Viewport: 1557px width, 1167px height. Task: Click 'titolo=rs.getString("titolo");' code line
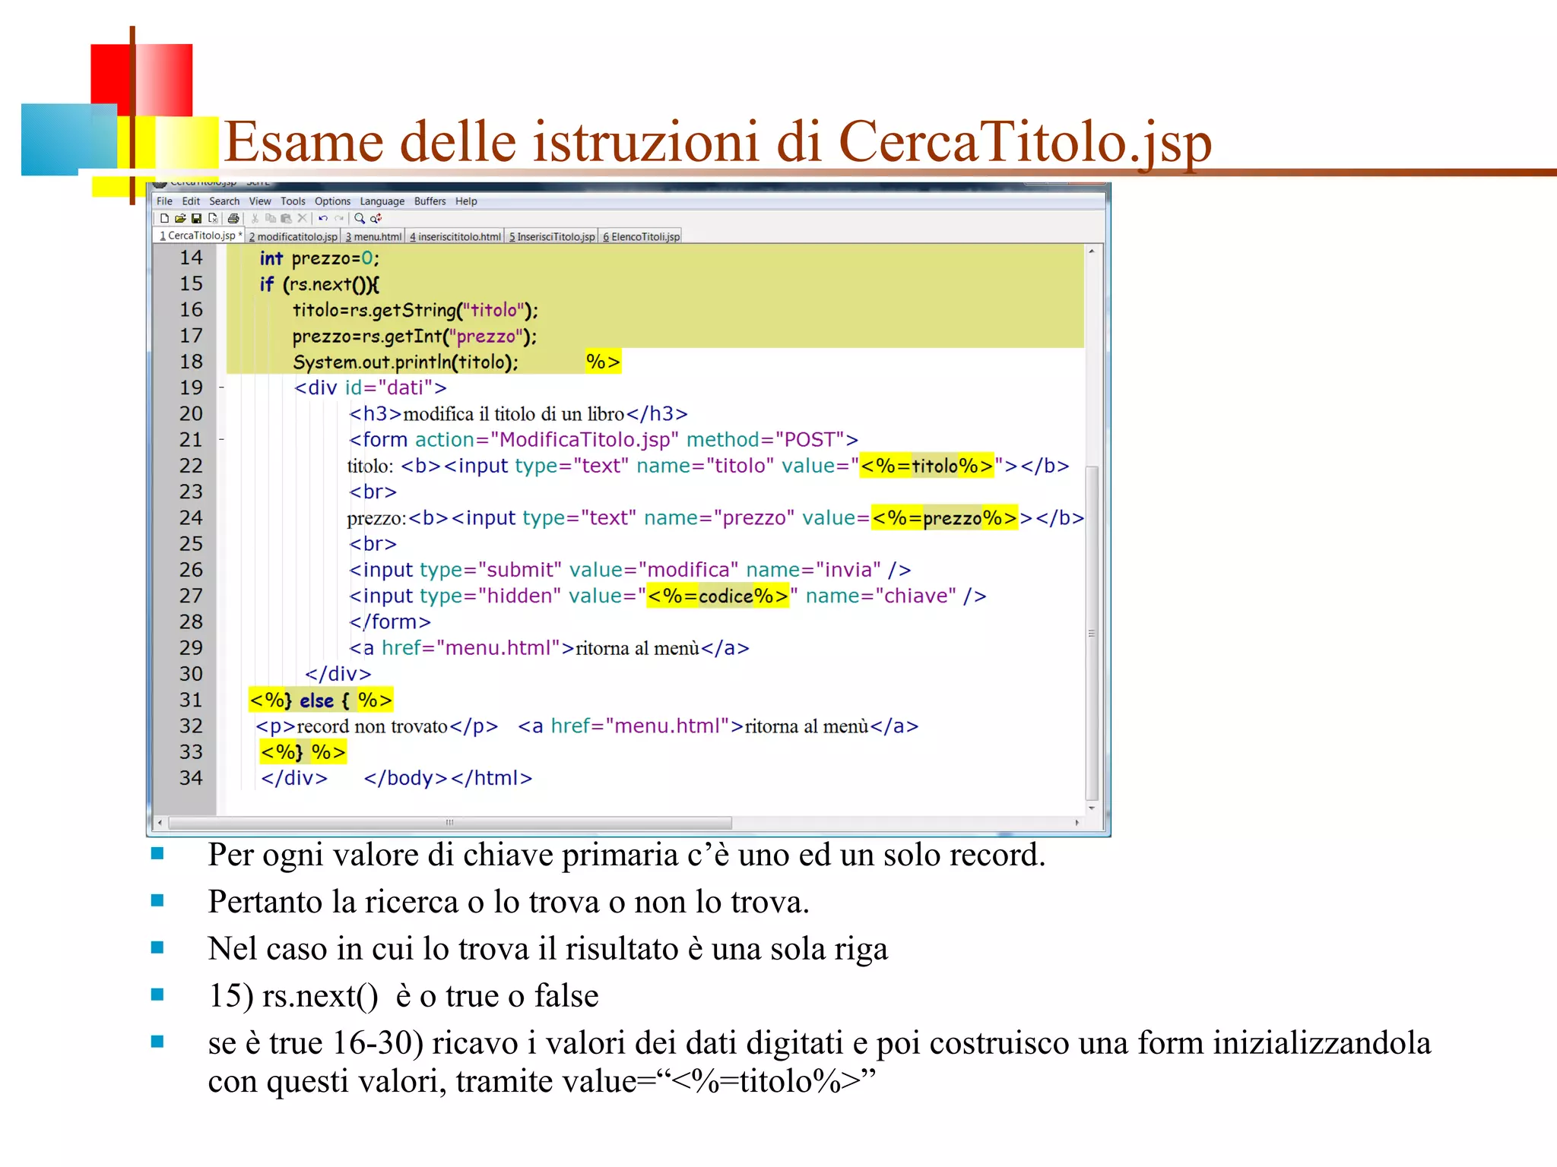click(415, 310)
